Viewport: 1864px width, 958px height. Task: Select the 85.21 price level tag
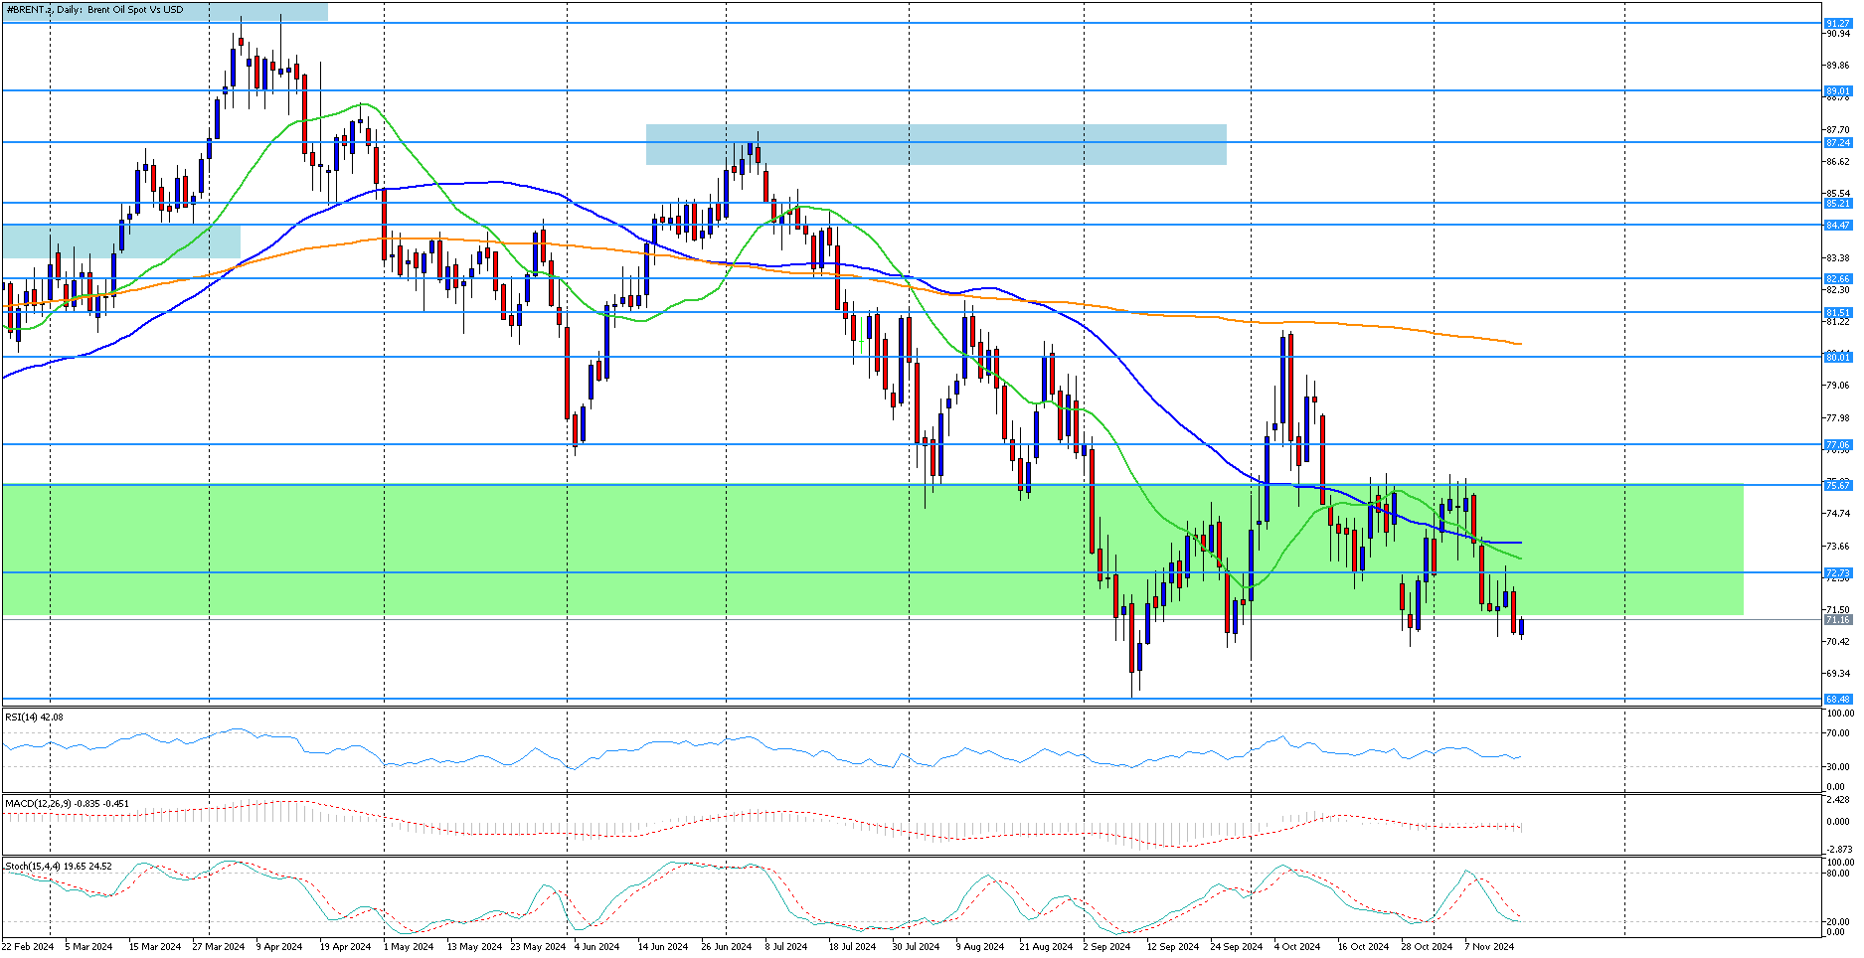pos(1837,204)
